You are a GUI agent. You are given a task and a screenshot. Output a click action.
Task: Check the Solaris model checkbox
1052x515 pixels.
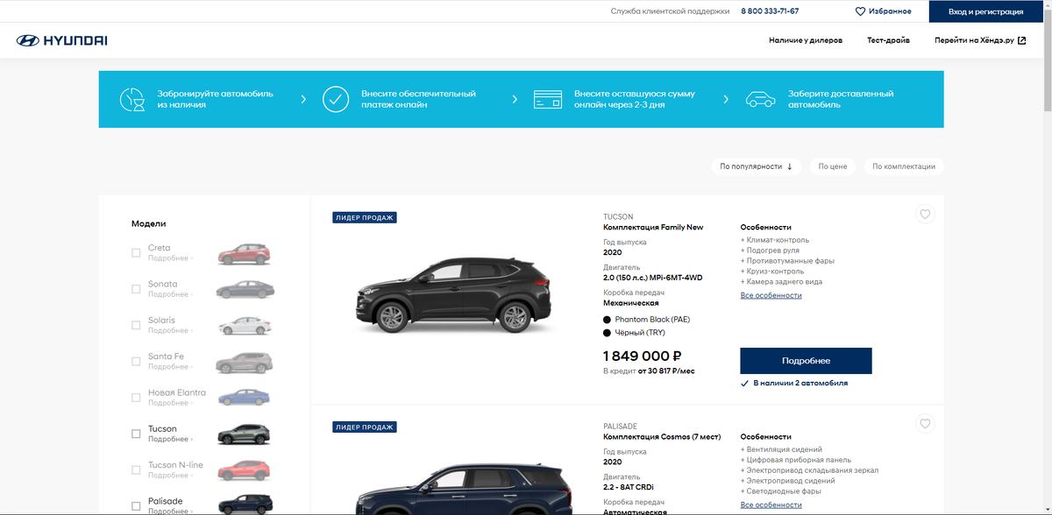pyautogui.click(x=136, y=325)
